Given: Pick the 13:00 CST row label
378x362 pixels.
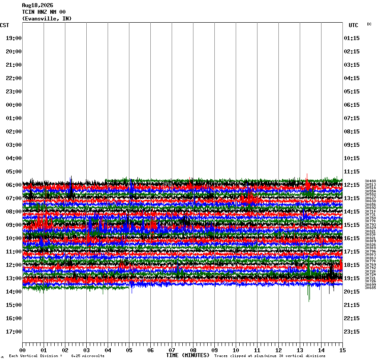Looking at the screenshot, I should pyautogui.click(x=14, y=278).
